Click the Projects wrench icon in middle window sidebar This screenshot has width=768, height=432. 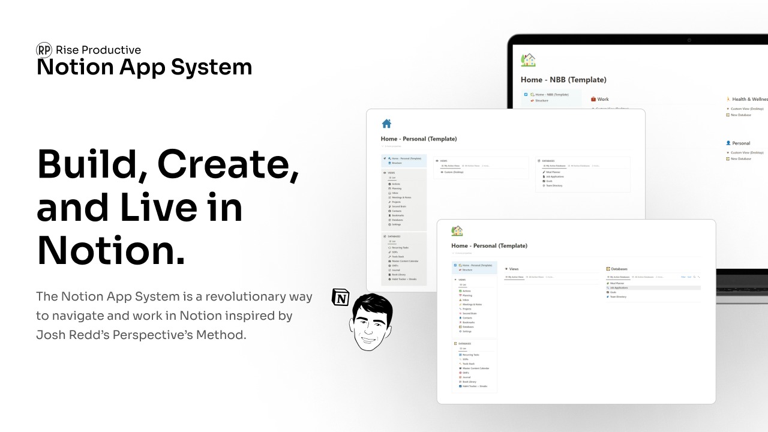tap(389, 202)
